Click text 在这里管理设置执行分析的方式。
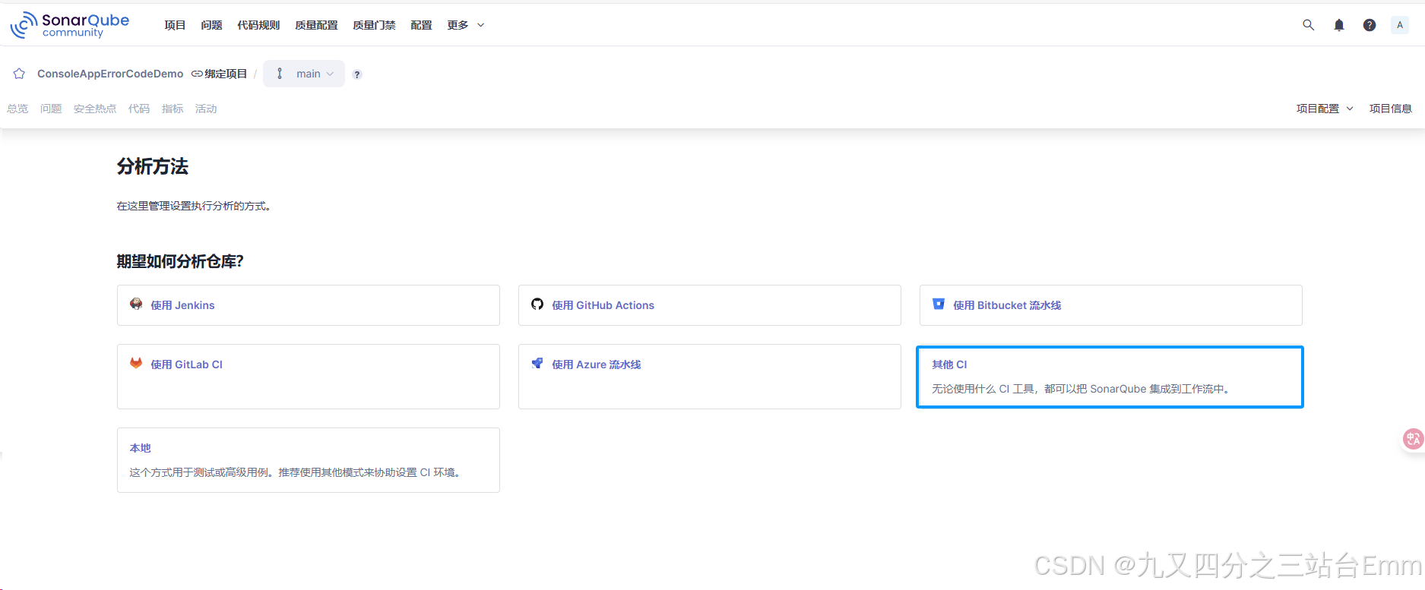Image resolution: width=1425 pixels, height=590 pixels. 194,206
